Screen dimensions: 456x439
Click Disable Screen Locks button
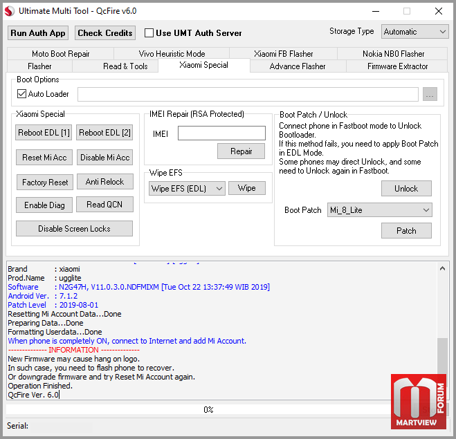tap(74, 229)
